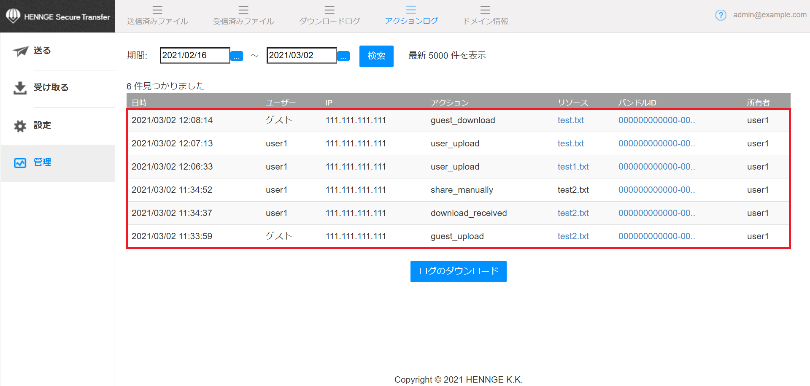
Task: Click hamburger icon above ドメイン情報
Action: [485, 10]
